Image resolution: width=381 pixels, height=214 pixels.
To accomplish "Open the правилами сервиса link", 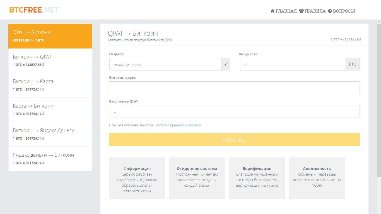I will pyautogui.click(x=185, y=125).
